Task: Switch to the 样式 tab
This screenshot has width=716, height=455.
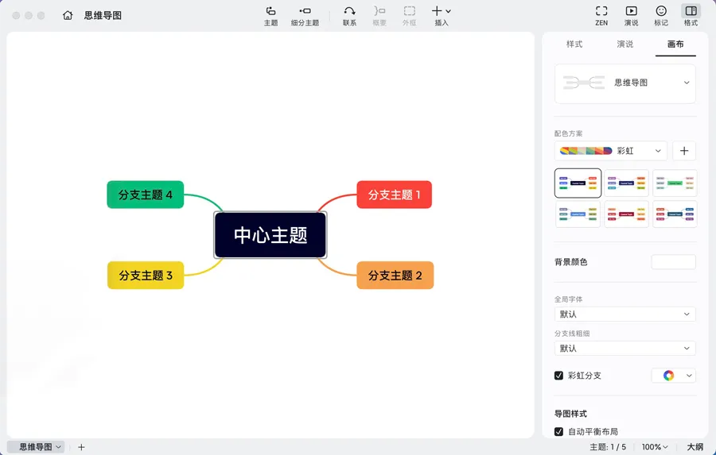Action: [x=574, y=44]
